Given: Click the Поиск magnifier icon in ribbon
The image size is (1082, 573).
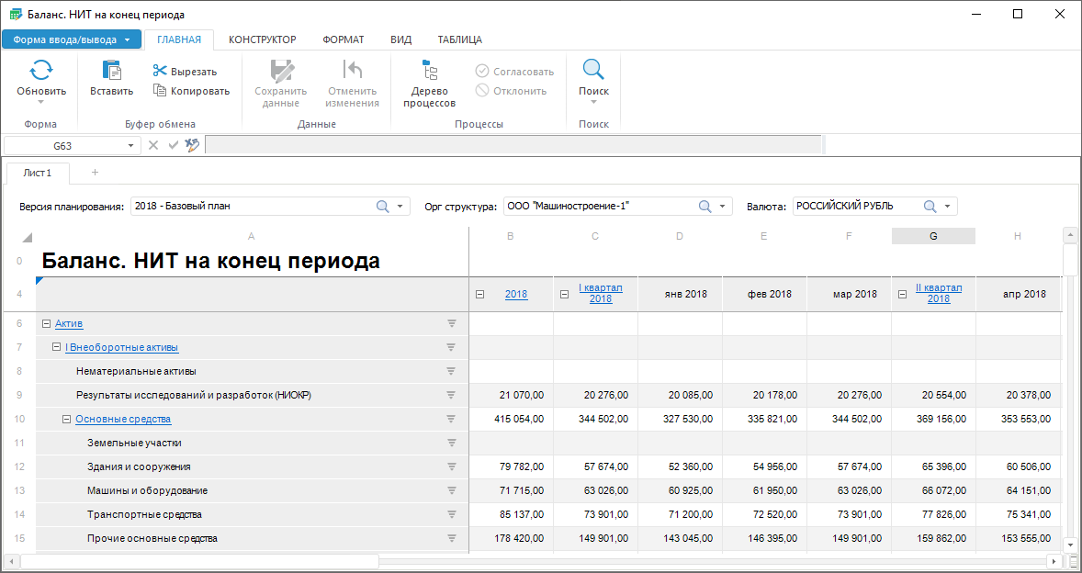Looking at the screenshot, I should 593,71.
